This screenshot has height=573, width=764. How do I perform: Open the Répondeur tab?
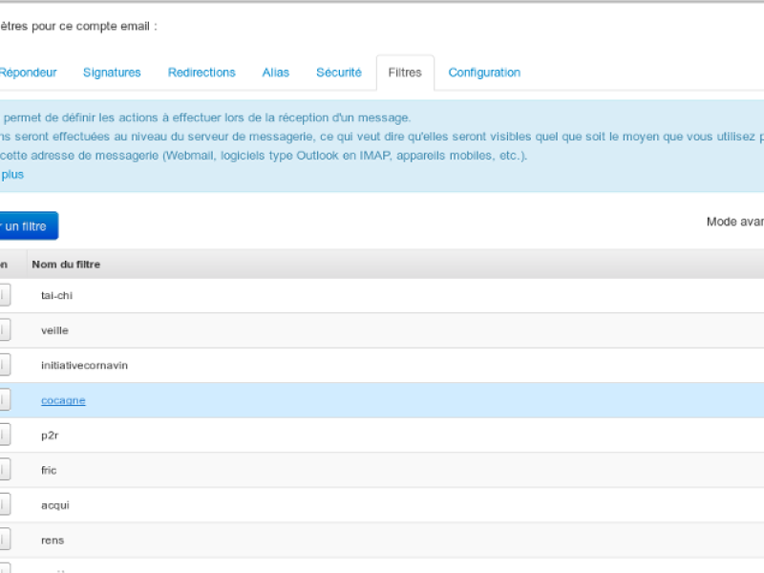click(29, 73)
